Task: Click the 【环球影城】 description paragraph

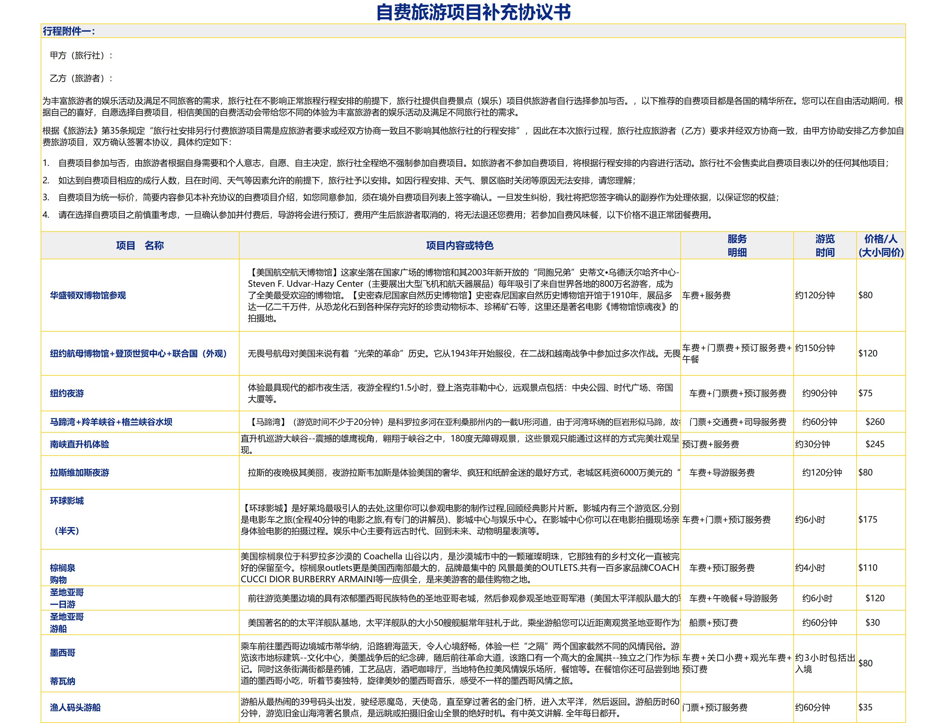Action: coord(460,519)
